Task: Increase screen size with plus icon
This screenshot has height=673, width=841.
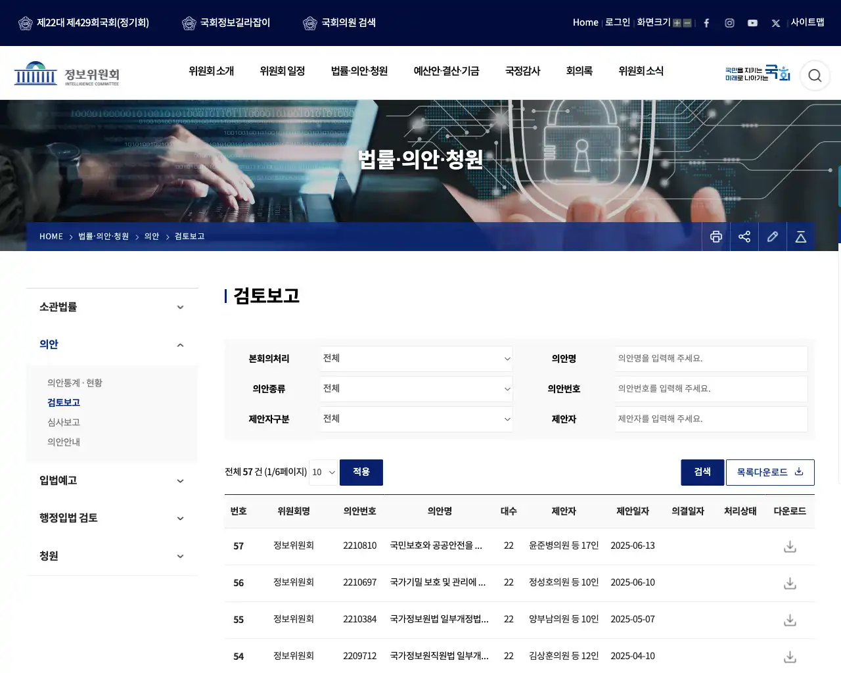Action: tap(677, 23)
